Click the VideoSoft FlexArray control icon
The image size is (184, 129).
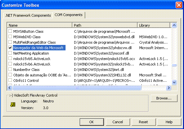(13, 105)
